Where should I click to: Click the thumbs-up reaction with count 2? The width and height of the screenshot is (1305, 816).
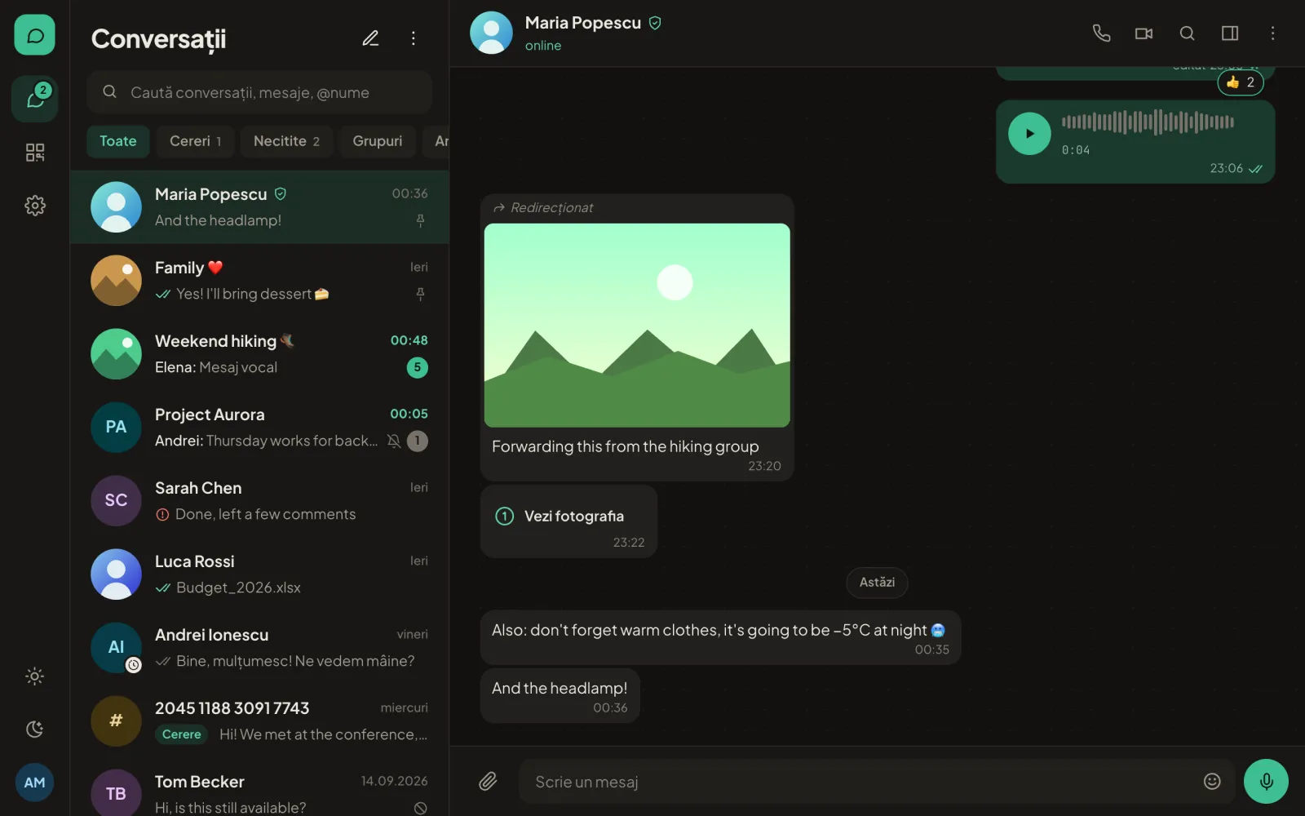(1241, 82)
